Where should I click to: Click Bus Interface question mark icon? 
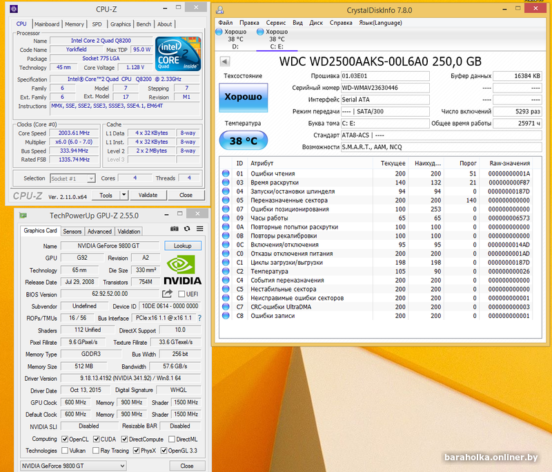[199, 318]
